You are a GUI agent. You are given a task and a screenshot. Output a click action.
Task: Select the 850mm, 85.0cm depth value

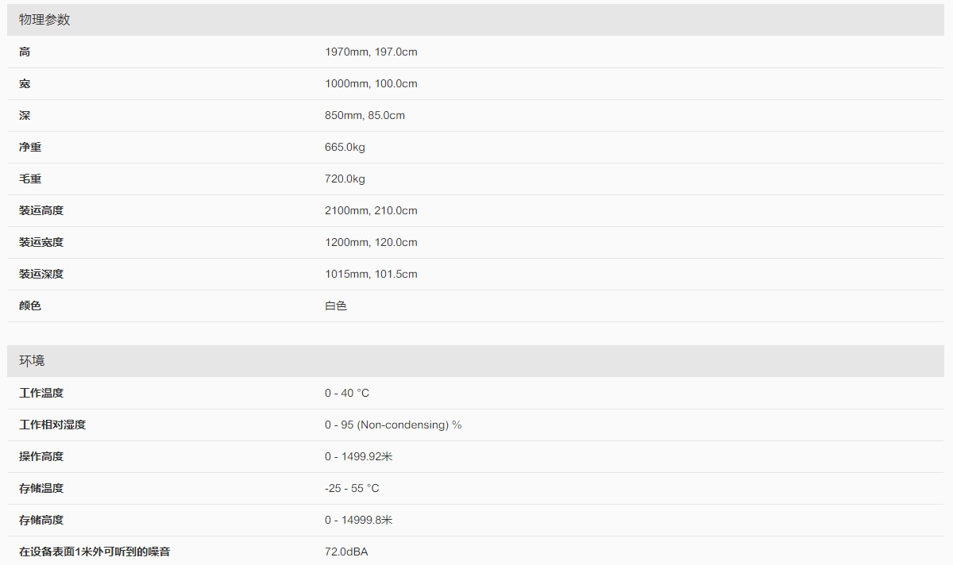click(365, 116)
